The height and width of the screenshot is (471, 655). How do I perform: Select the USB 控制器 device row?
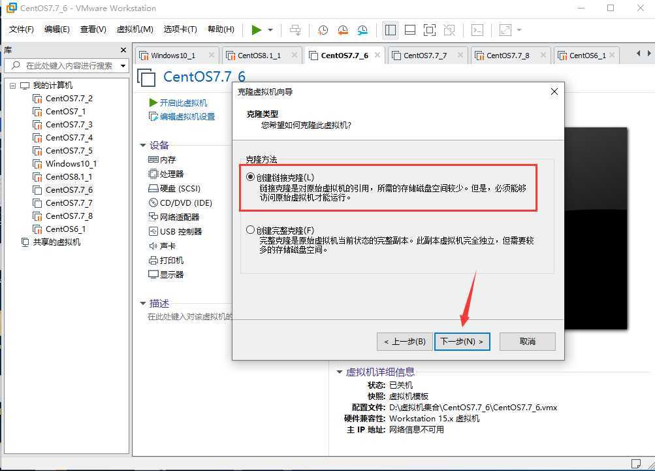tap(176, 231)
